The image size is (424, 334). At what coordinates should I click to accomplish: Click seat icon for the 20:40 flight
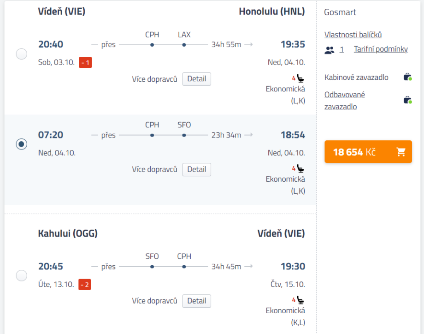click(300, 78)
